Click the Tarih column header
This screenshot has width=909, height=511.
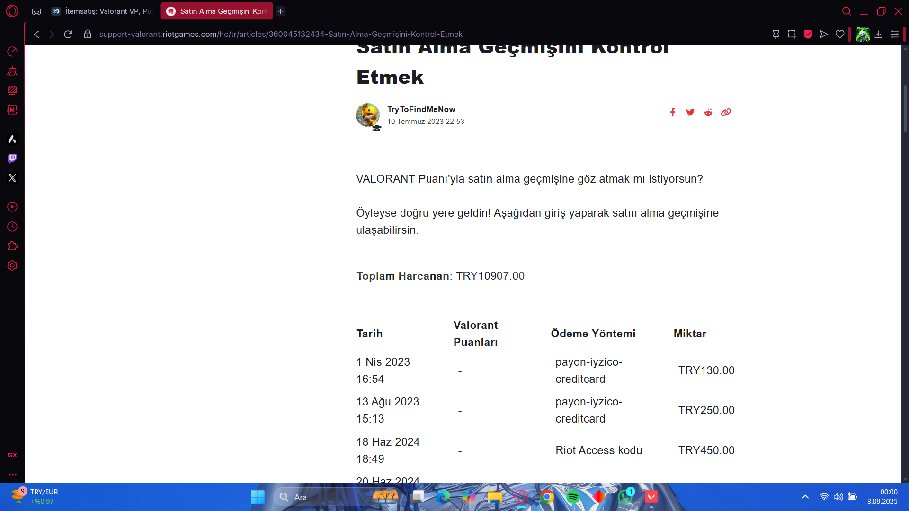point(369,334)
